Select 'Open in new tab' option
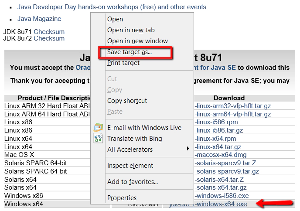Screen dimensions: 300x211 [131, 30]
